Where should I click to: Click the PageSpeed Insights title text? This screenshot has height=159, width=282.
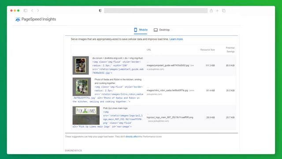coord(39,19)
